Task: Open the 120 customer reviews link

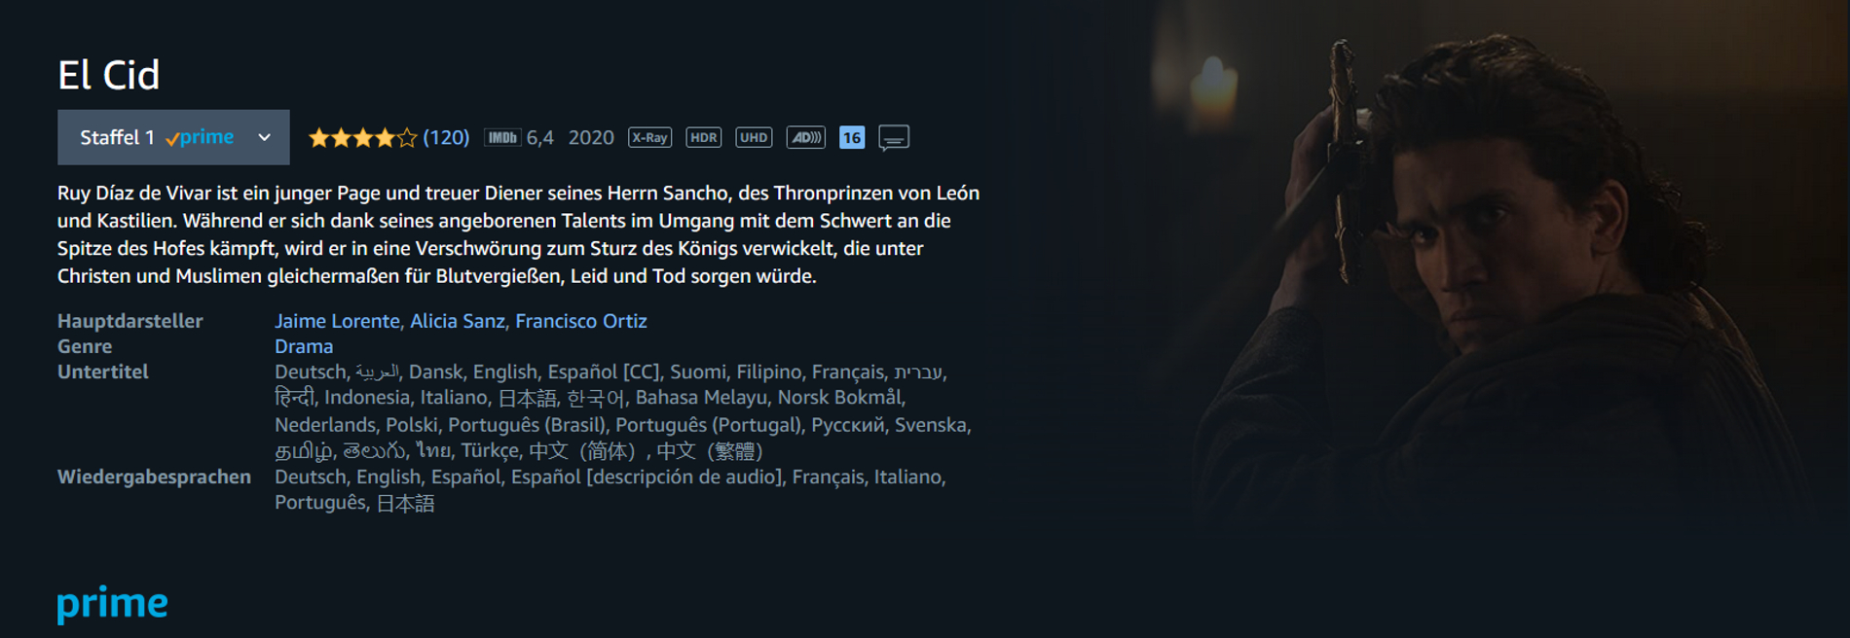Action: point(446,137)
